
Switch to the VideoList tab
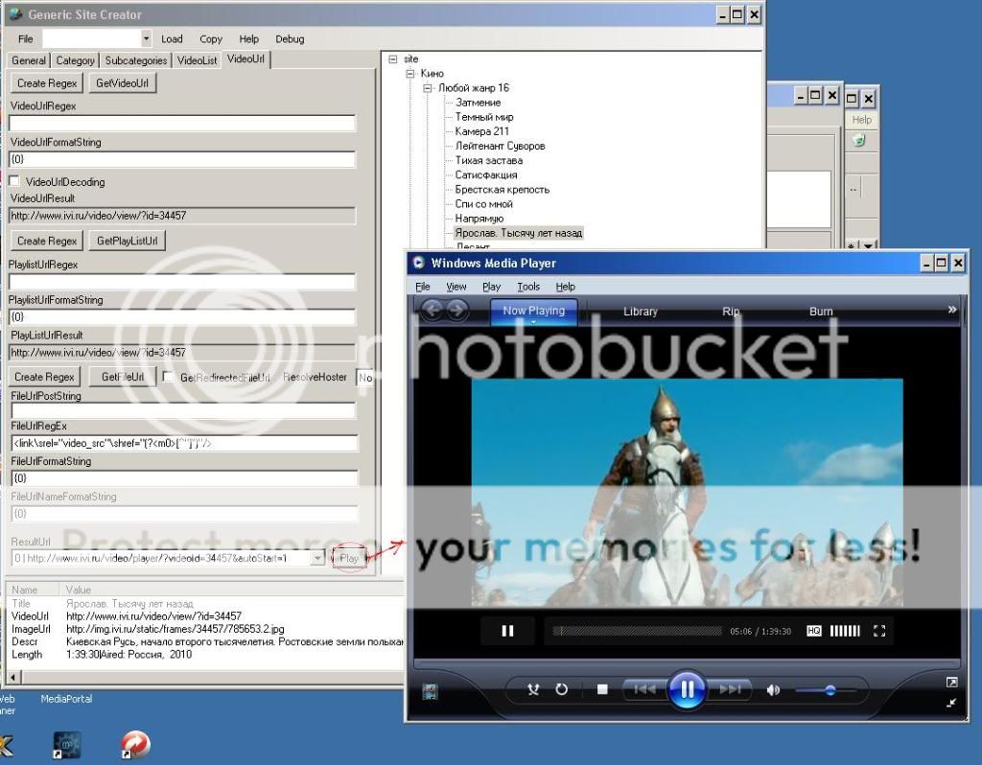point(197,59)
